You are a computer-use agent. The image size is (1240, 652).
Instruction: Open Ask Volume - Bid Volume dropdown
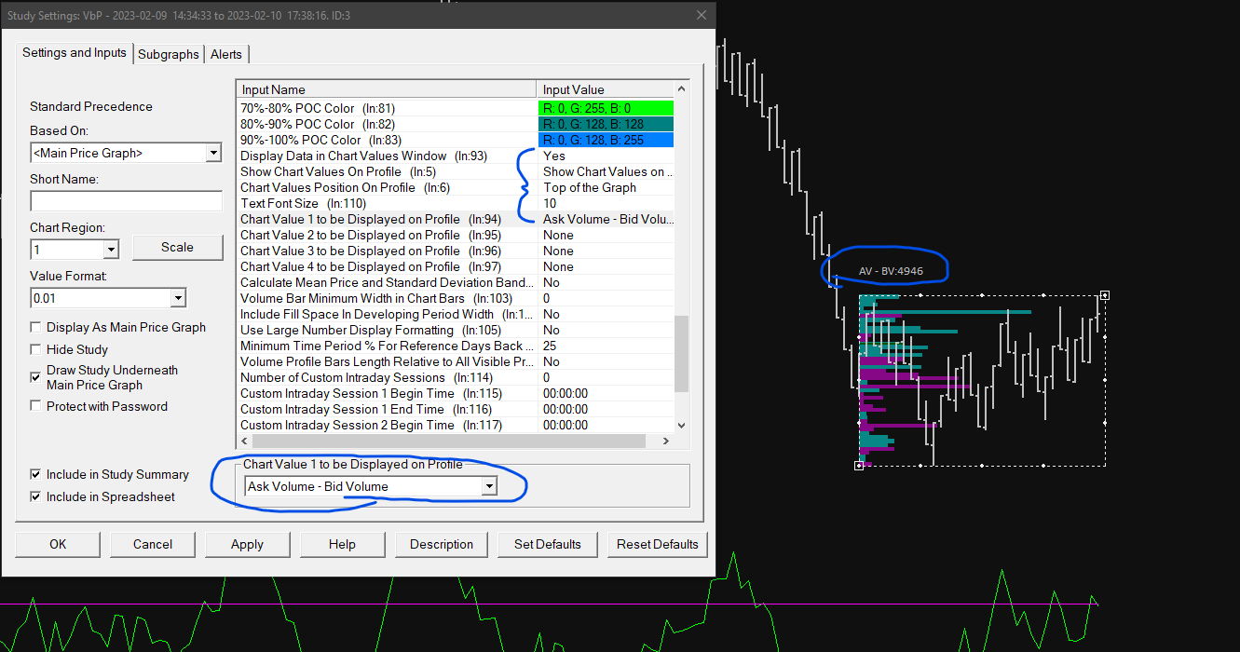488,486
